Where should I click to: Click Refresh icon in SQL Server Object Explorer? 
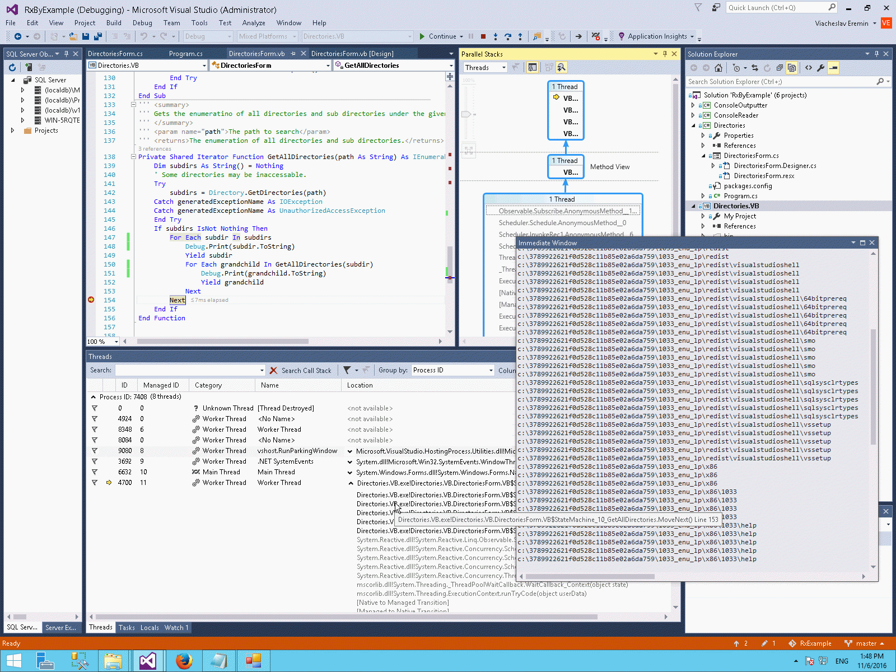point(12,67)
